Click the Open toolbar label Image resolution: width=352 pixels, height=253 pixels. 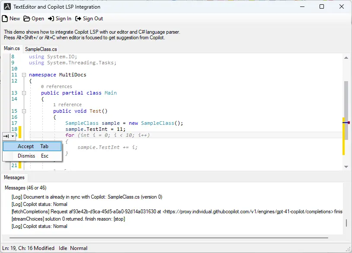pos(38,19)
